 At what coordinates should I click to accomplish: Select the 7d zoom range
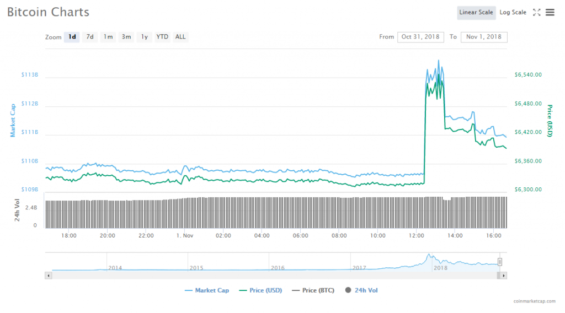(90, 37)
